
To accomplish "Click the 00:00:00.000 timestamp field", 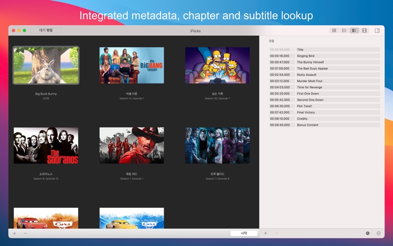I will [282, 50].
